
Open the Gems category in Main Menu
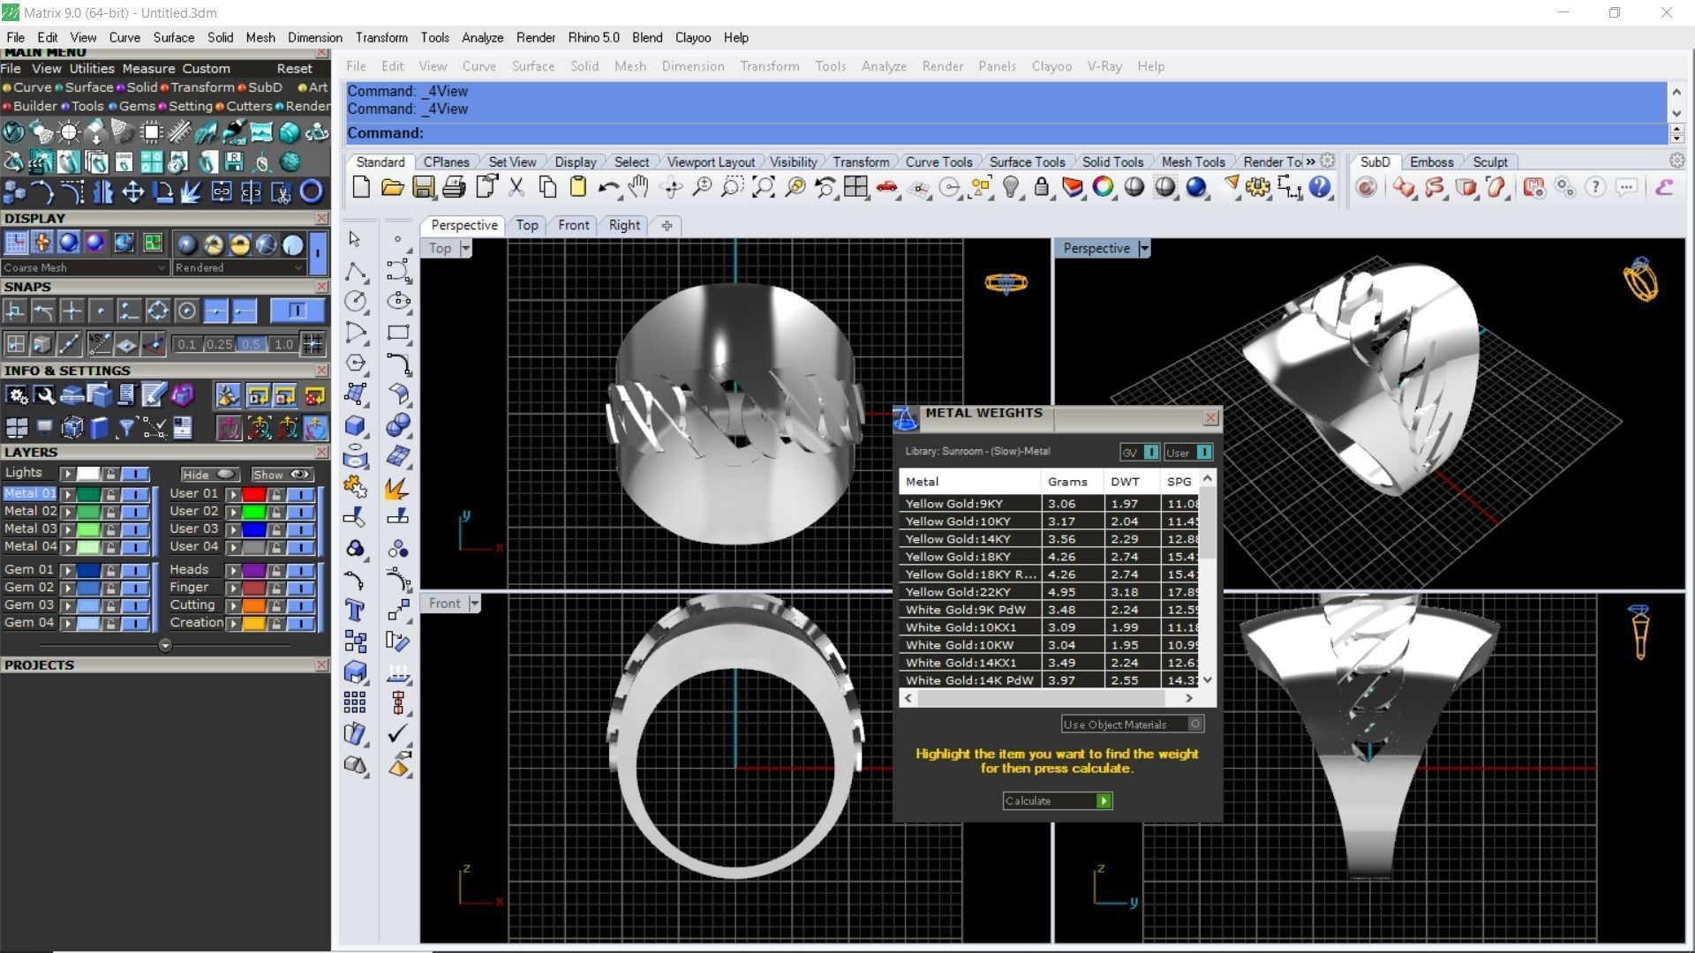tap(137, 106)
